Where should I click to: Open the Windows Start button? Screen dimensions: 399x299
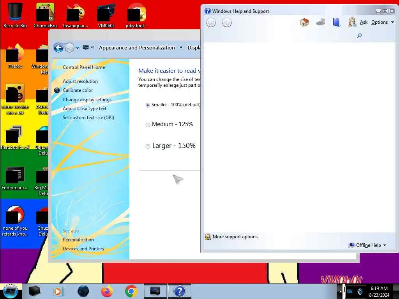11,291
